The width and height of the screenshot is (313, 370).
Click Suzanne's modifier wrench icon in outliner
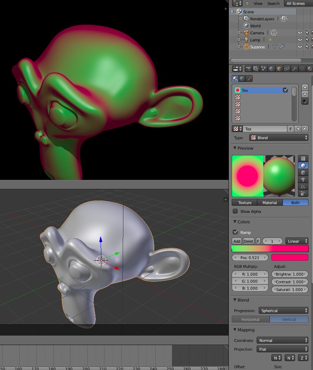pyautogui.click(x=282, y=47)
